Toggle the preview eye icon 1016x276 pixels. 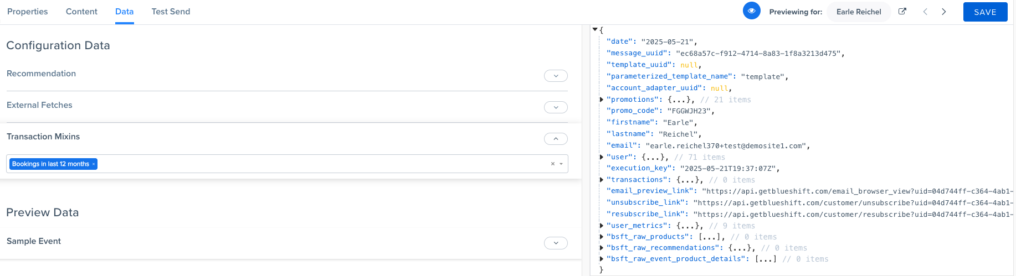751,11
